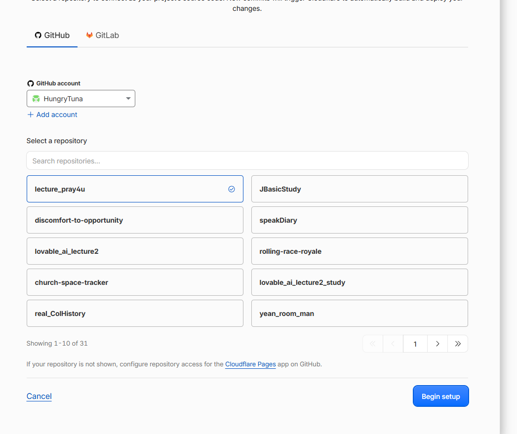The width and height of the screenshot is (517, 434).
Task: Select the JBasicStudy repository
Action: coord(359,189)
